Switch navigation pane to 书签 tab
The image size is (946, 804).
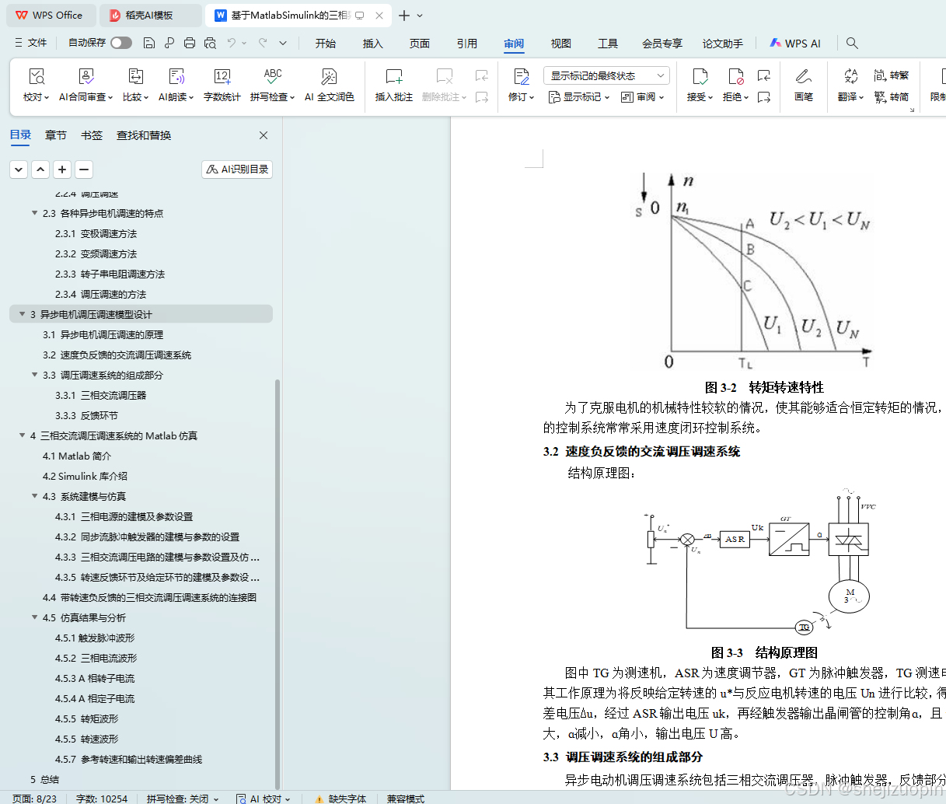tap(92, 135)
